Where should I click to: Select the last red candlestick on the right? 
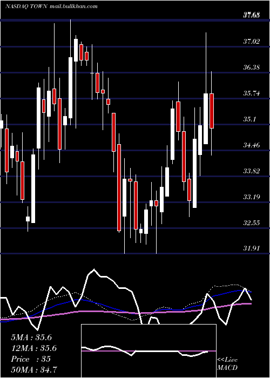pos(212,111)
